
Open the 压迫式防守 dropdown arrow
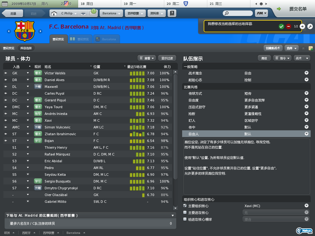(x=306, y=107)
